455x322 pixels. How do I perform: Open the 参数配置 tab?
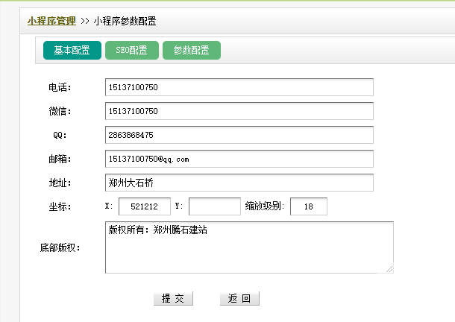191,51
